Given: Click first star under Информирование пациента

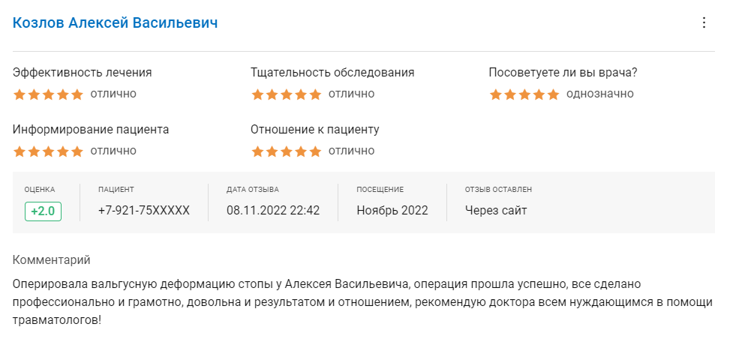Looking at the screenshot, I should 20,151.
